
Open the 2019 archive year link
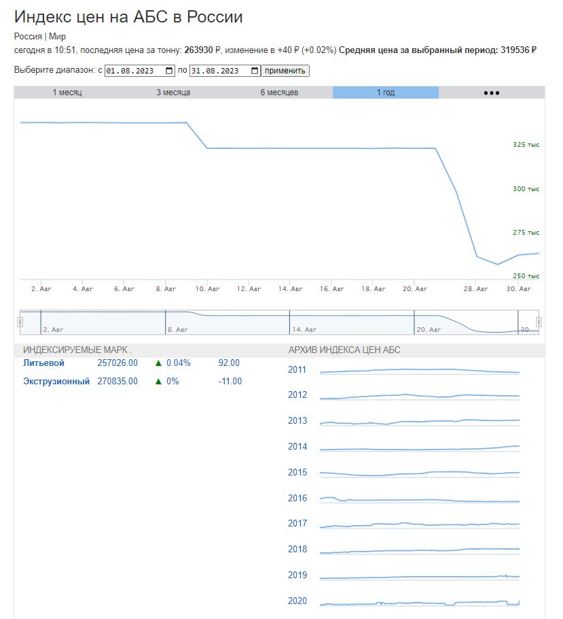tap(297, 575)
